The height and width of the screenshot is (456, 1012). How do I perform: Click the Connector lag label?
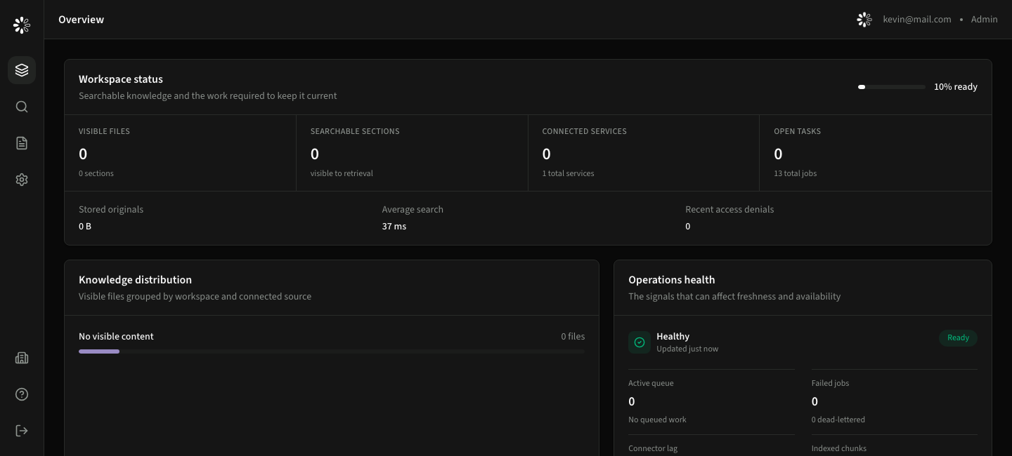[653, 448]
